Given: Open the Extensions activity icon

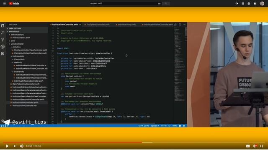Looking at the screenshot, I should (x=3, y=54).
